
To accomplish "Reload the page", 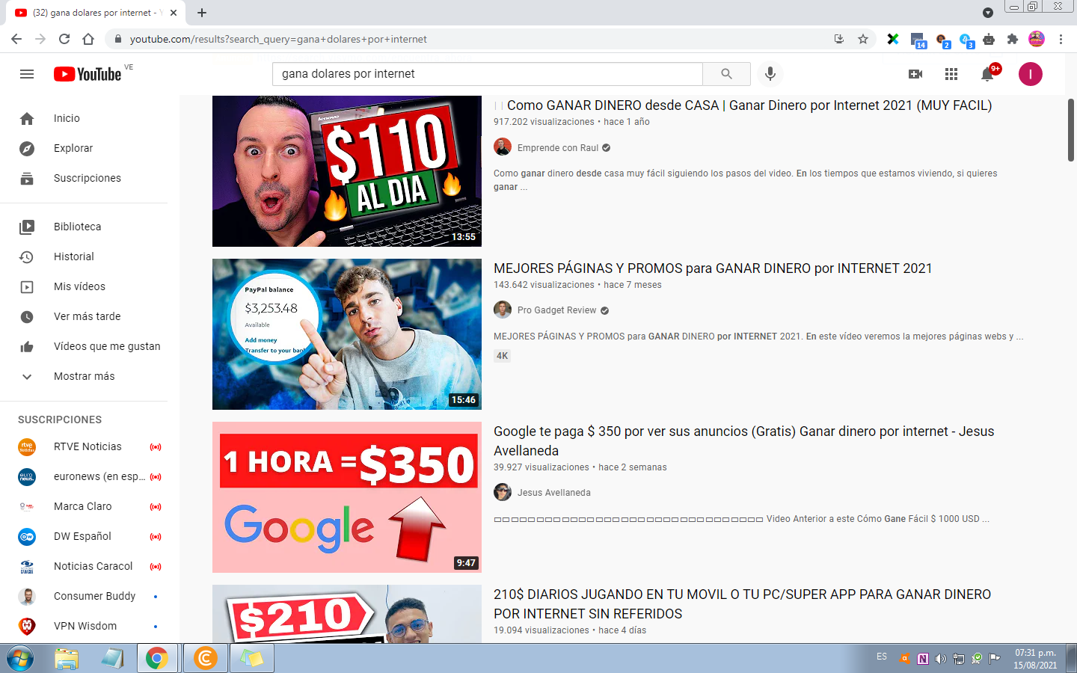I will [x=64, y=39].
